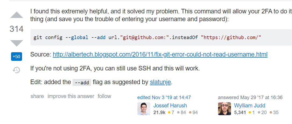Click the share link below the answer
292x124 pixels.
[37, 96]
